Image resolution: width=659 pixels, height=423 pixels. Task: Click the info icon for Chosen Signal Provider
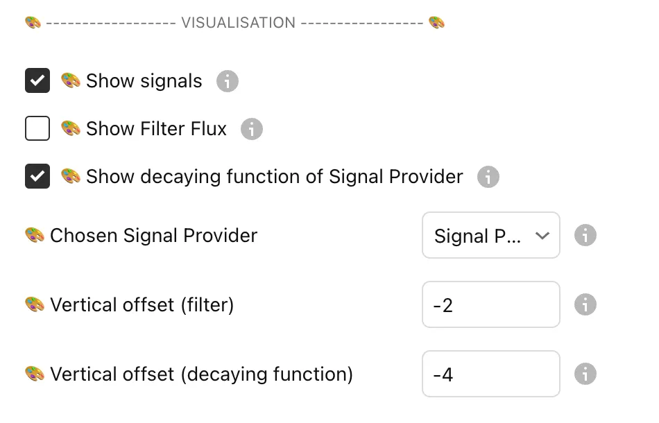585,235
